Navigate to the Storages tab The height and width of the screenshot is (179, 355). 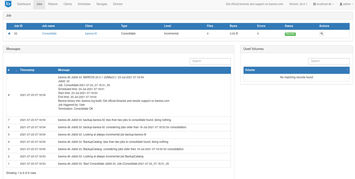[102, 4]
